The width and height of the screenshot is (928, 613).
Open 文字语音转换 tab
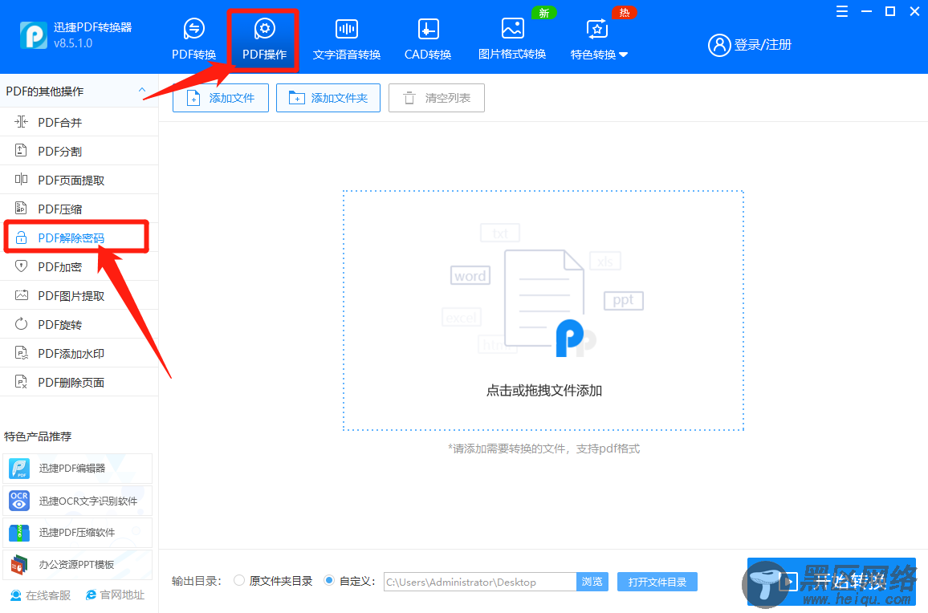(x=346, y=39)
